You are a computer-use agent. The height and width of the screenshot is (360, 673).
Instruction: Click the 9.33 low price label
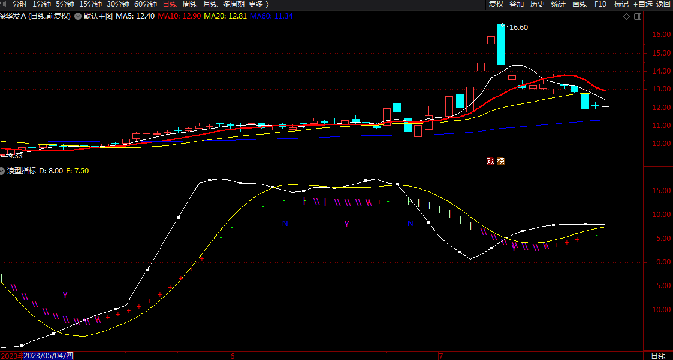(15, 156)
